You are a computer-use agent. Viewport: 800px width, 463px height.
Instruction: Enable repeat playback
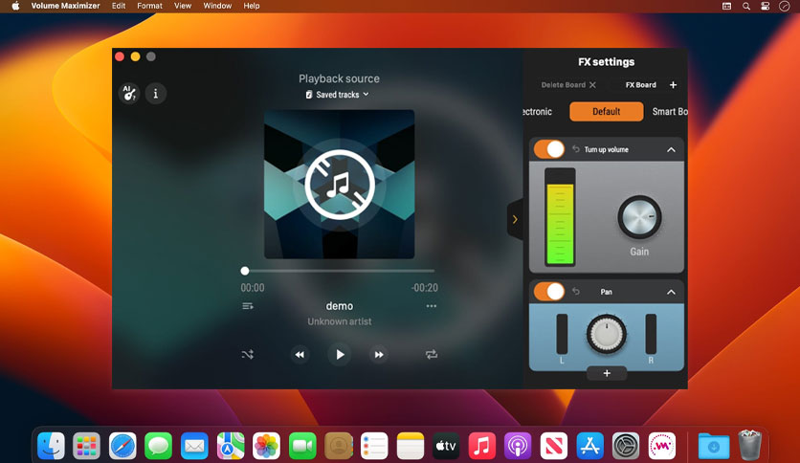pos(432,354)
